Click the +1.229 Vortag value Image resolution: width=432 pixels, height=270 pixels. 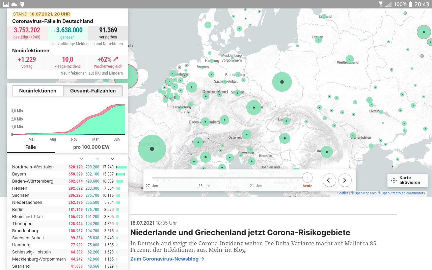point(27,60)
